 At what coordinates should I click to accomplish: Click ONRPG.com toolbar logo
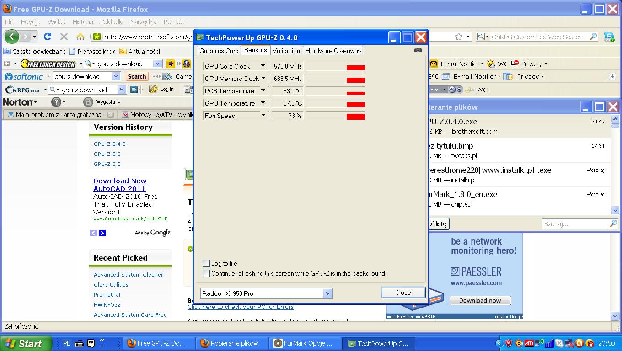[x=23, y=90]
